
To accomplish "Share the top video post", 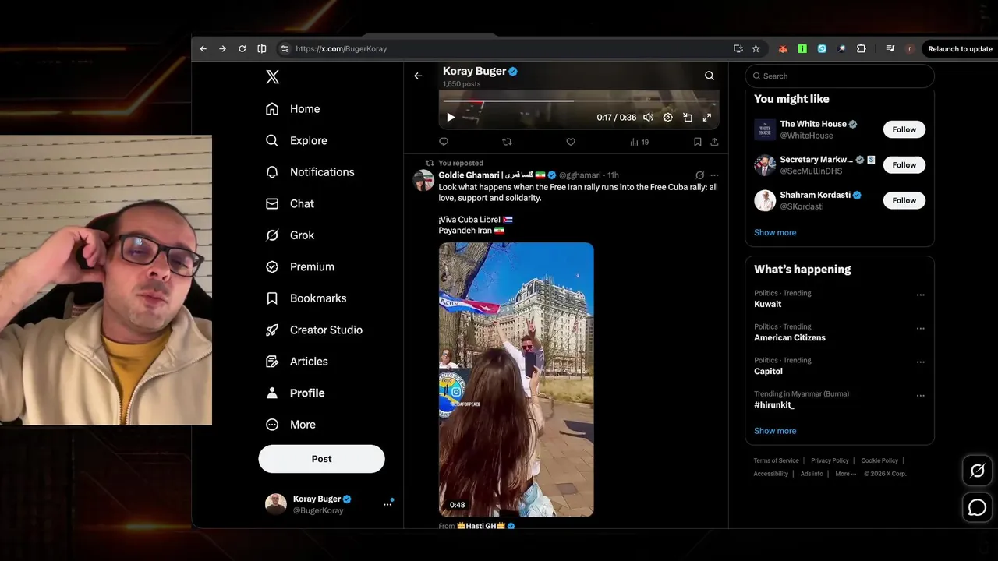I will pos(714,142).
